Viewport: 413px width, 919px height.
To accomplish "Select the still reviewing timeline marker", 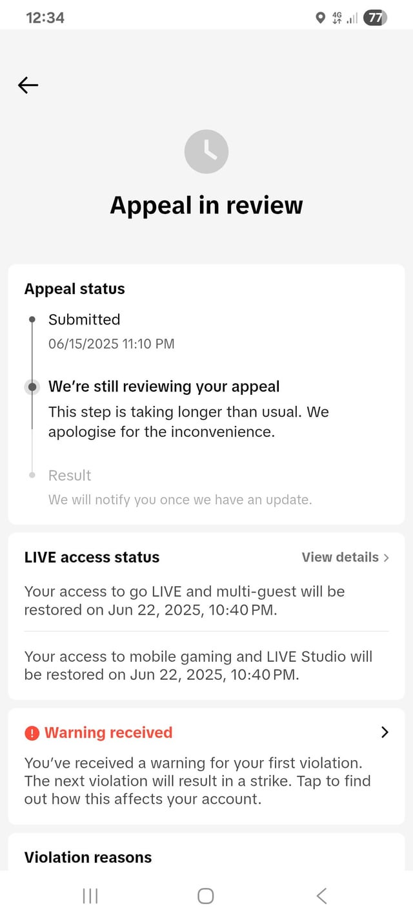I will (32, 387).
